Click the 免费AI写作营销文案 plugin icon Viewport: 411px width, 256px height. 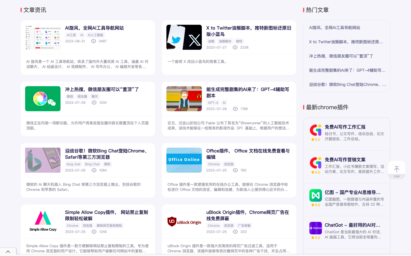tap(316, 163)
